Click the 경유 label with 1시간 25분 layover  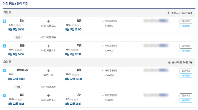click(x=18, y=87)
